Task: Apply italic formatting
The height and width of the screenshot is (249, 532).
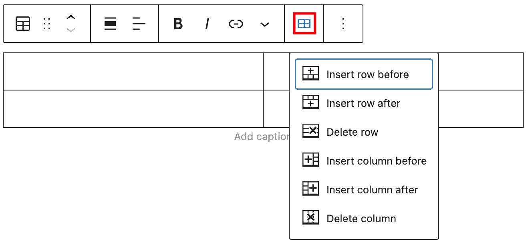Action: (207, 24)
